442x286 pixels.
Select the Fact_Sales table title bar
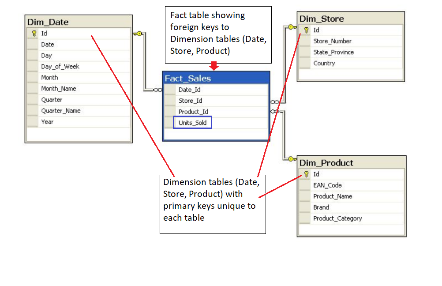click(216, 78)
